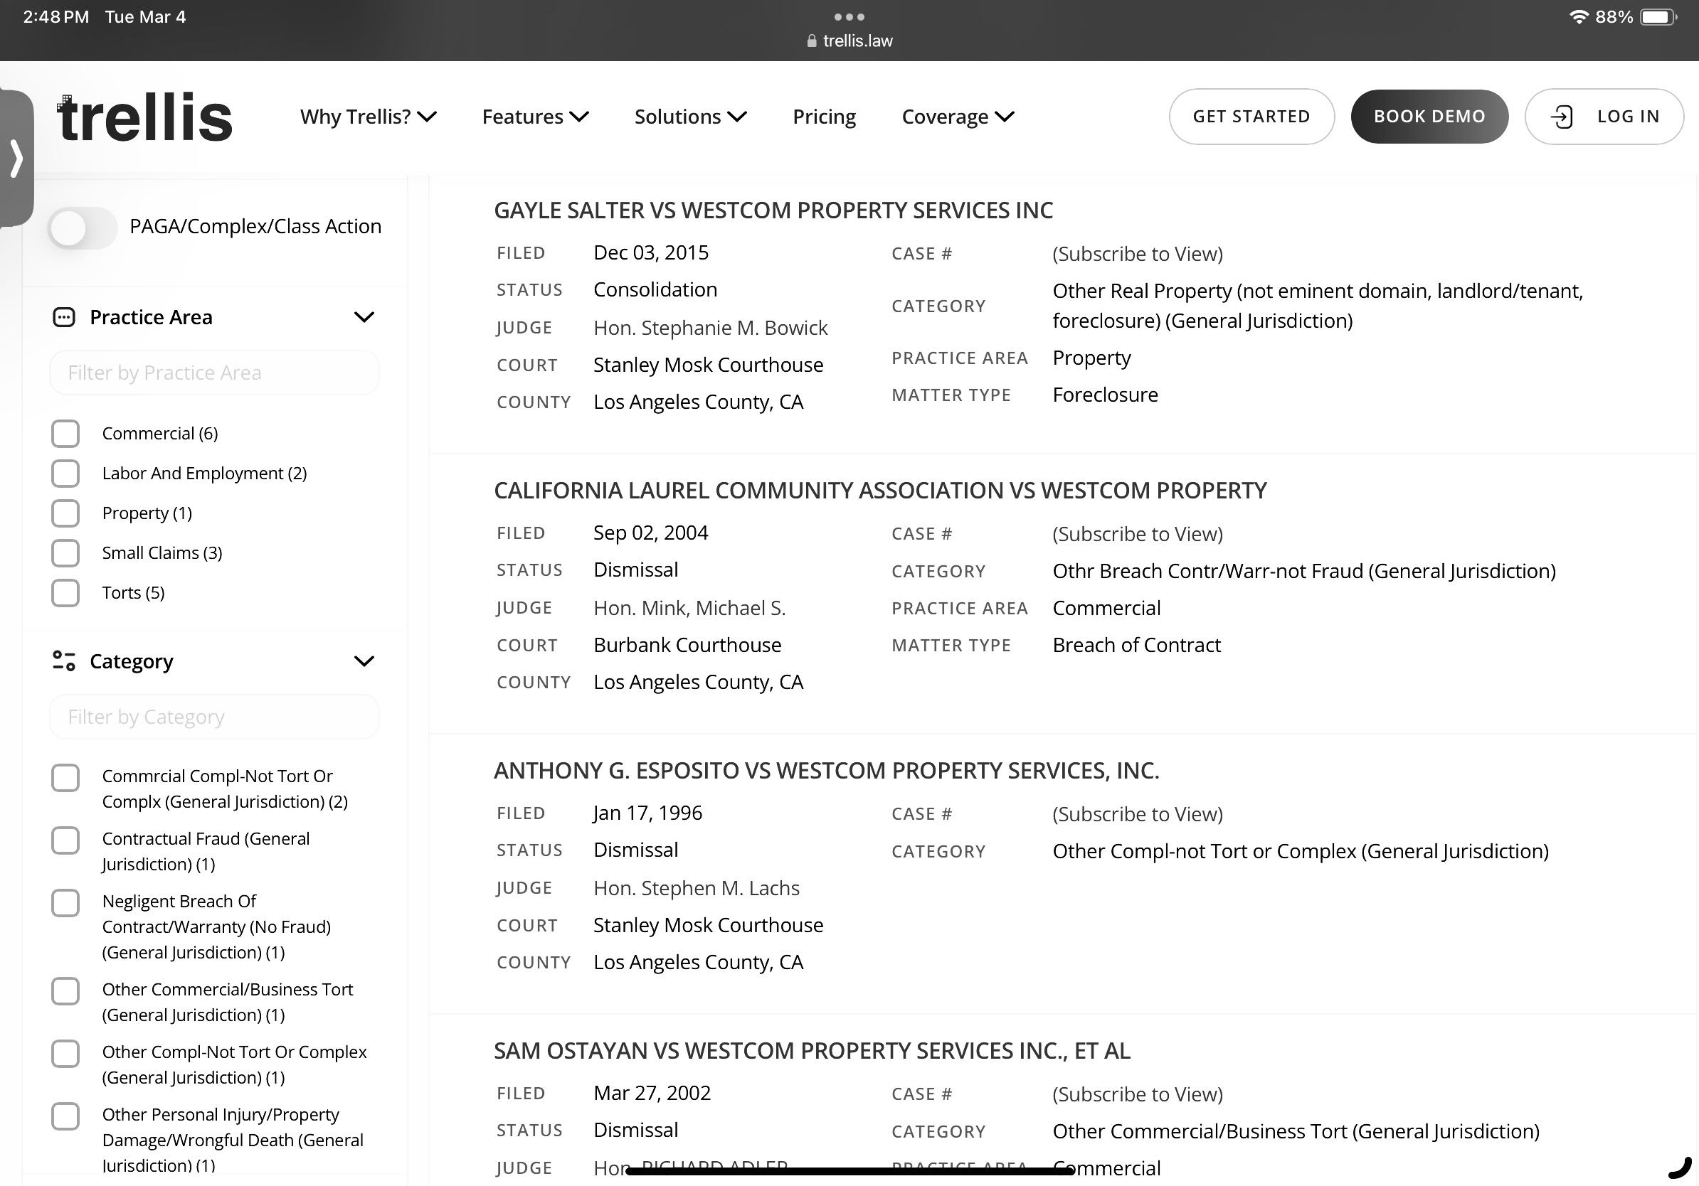Tap the lock icon next to trellis.law
This screenshot has width=1699, height=1186.
tap(812, 41)
